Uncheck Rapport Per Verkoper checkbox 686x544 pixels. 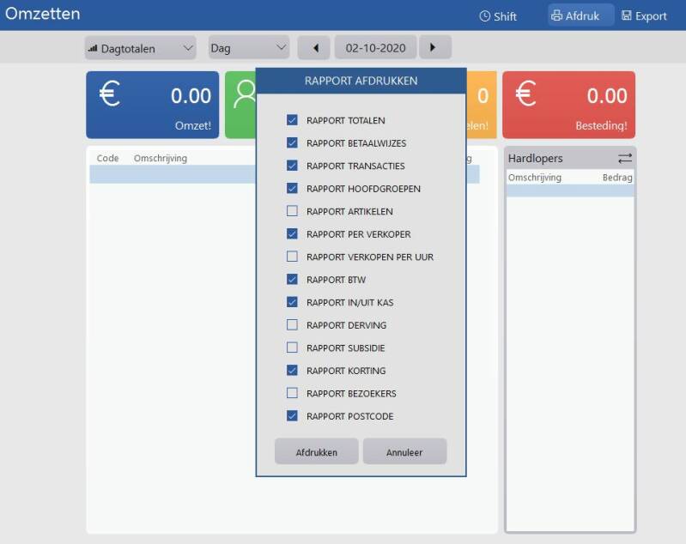292,233
